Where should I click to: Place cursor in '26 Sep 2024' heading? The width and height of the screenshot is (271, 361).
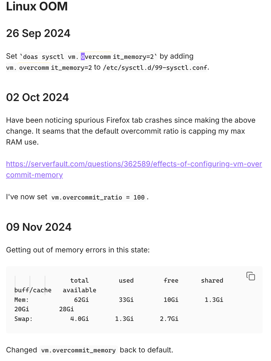point(38,33)
